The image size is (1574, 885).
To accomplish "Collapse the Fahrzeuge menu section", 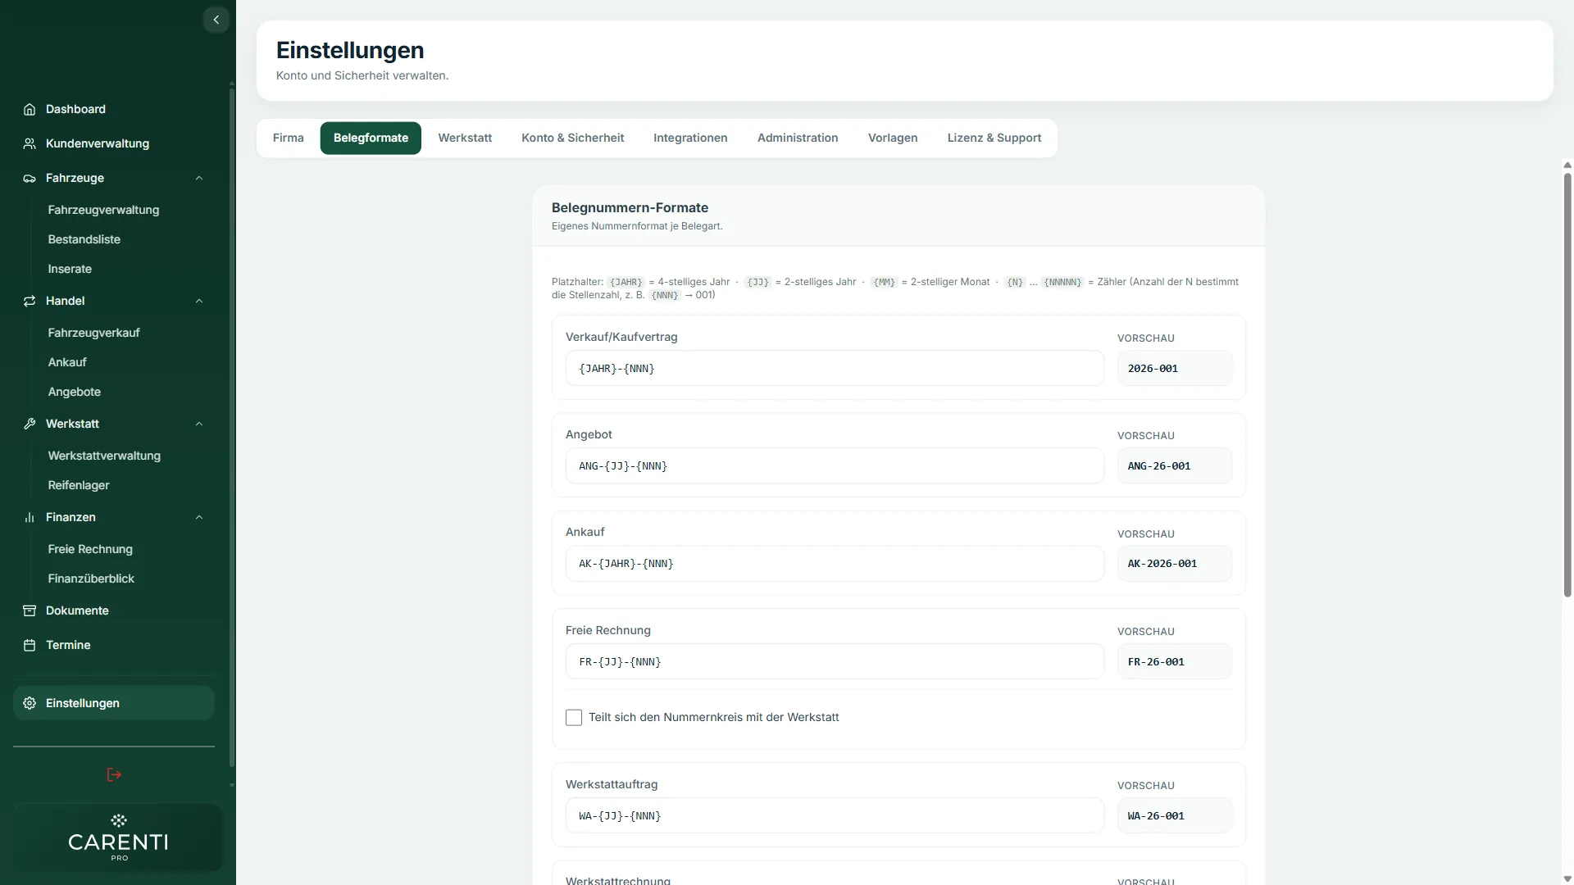I will pyautogui.click(x=199, y=178).
